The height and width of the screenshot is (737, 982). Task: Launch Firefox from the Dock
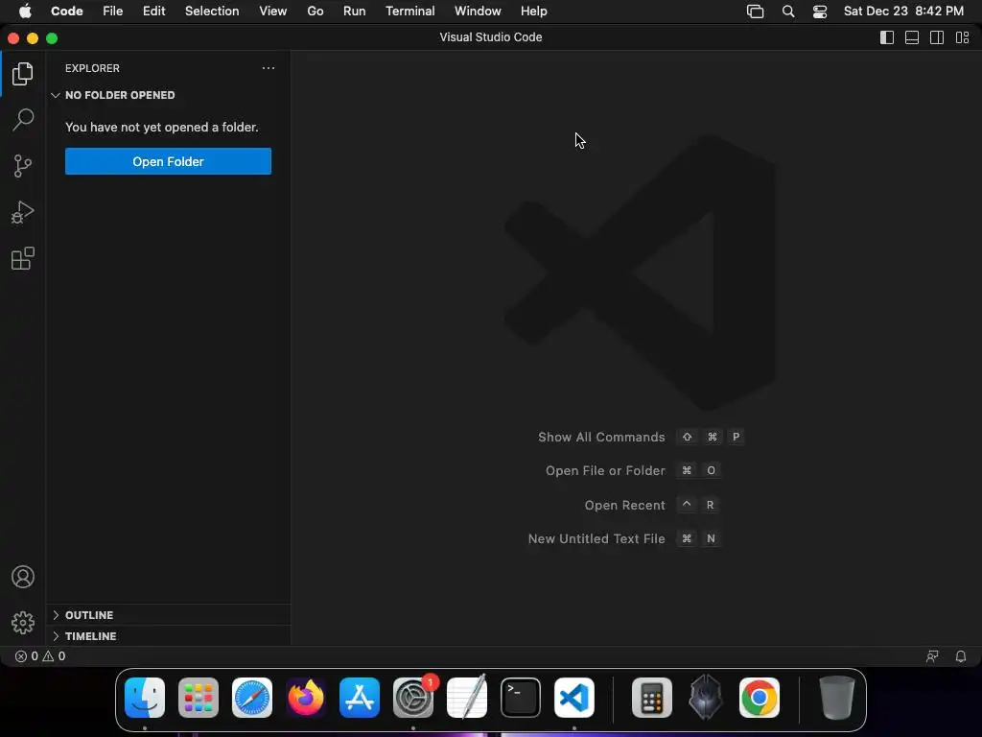point(306,698)
